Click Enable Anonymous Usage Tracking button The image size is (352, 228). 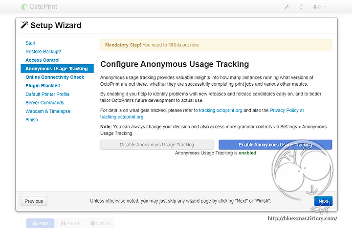[275, 145]
